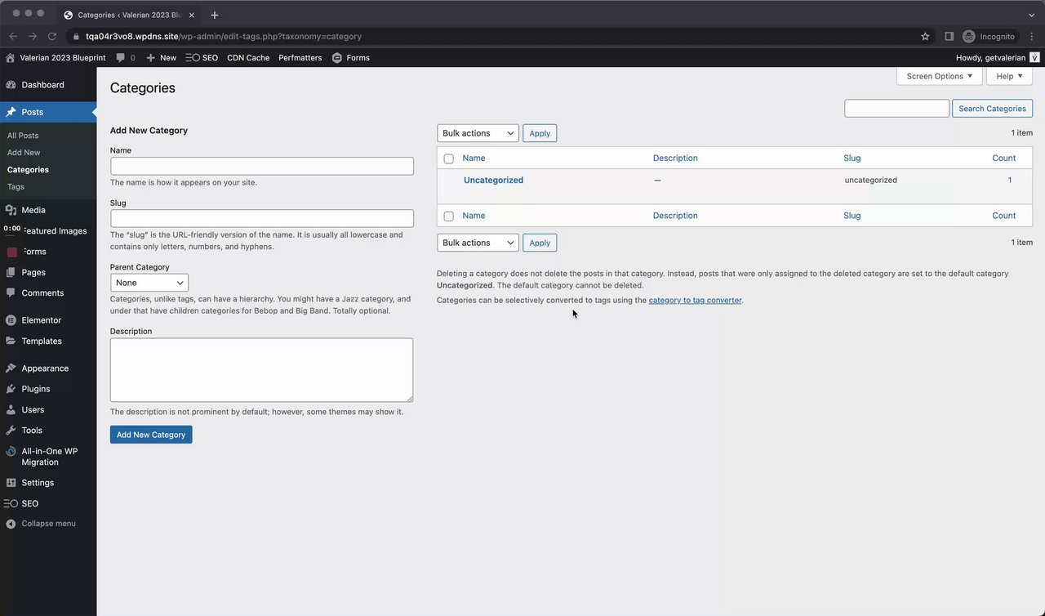Click the plus New icon in admin bar
1045x616 pixels.
pyautogui.click(x=151, y=58)
